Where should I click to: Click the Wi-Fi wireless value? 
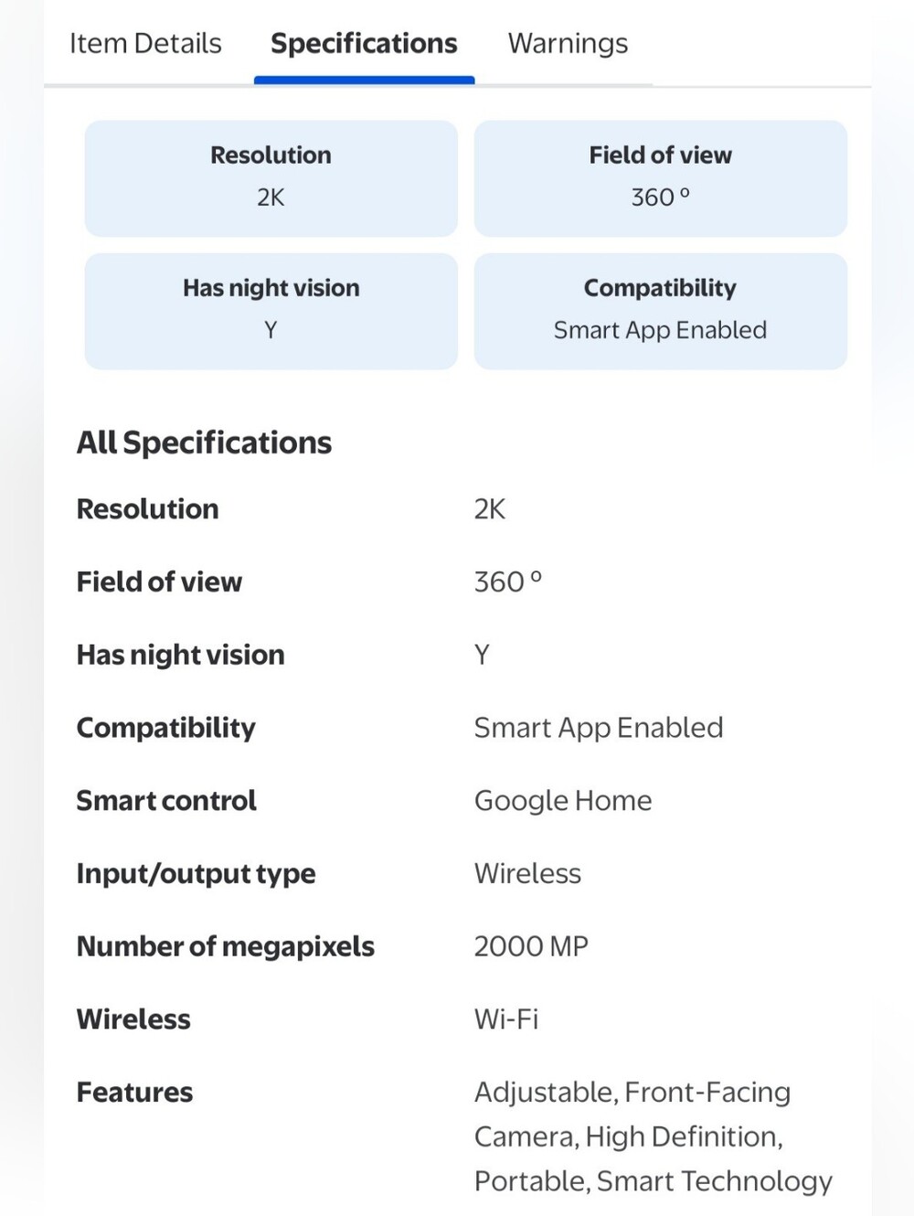506,1019
